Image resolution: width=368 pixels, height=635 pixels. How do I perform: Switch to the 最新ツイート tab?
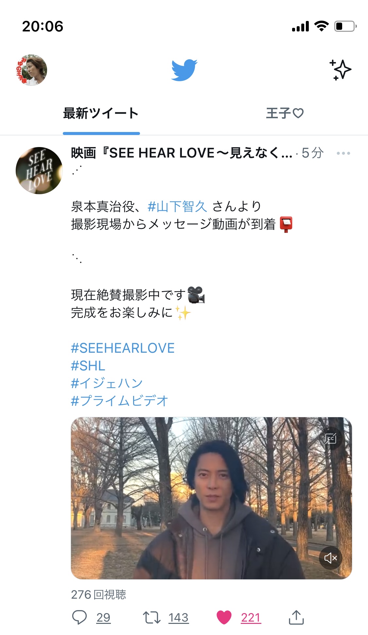101,113
